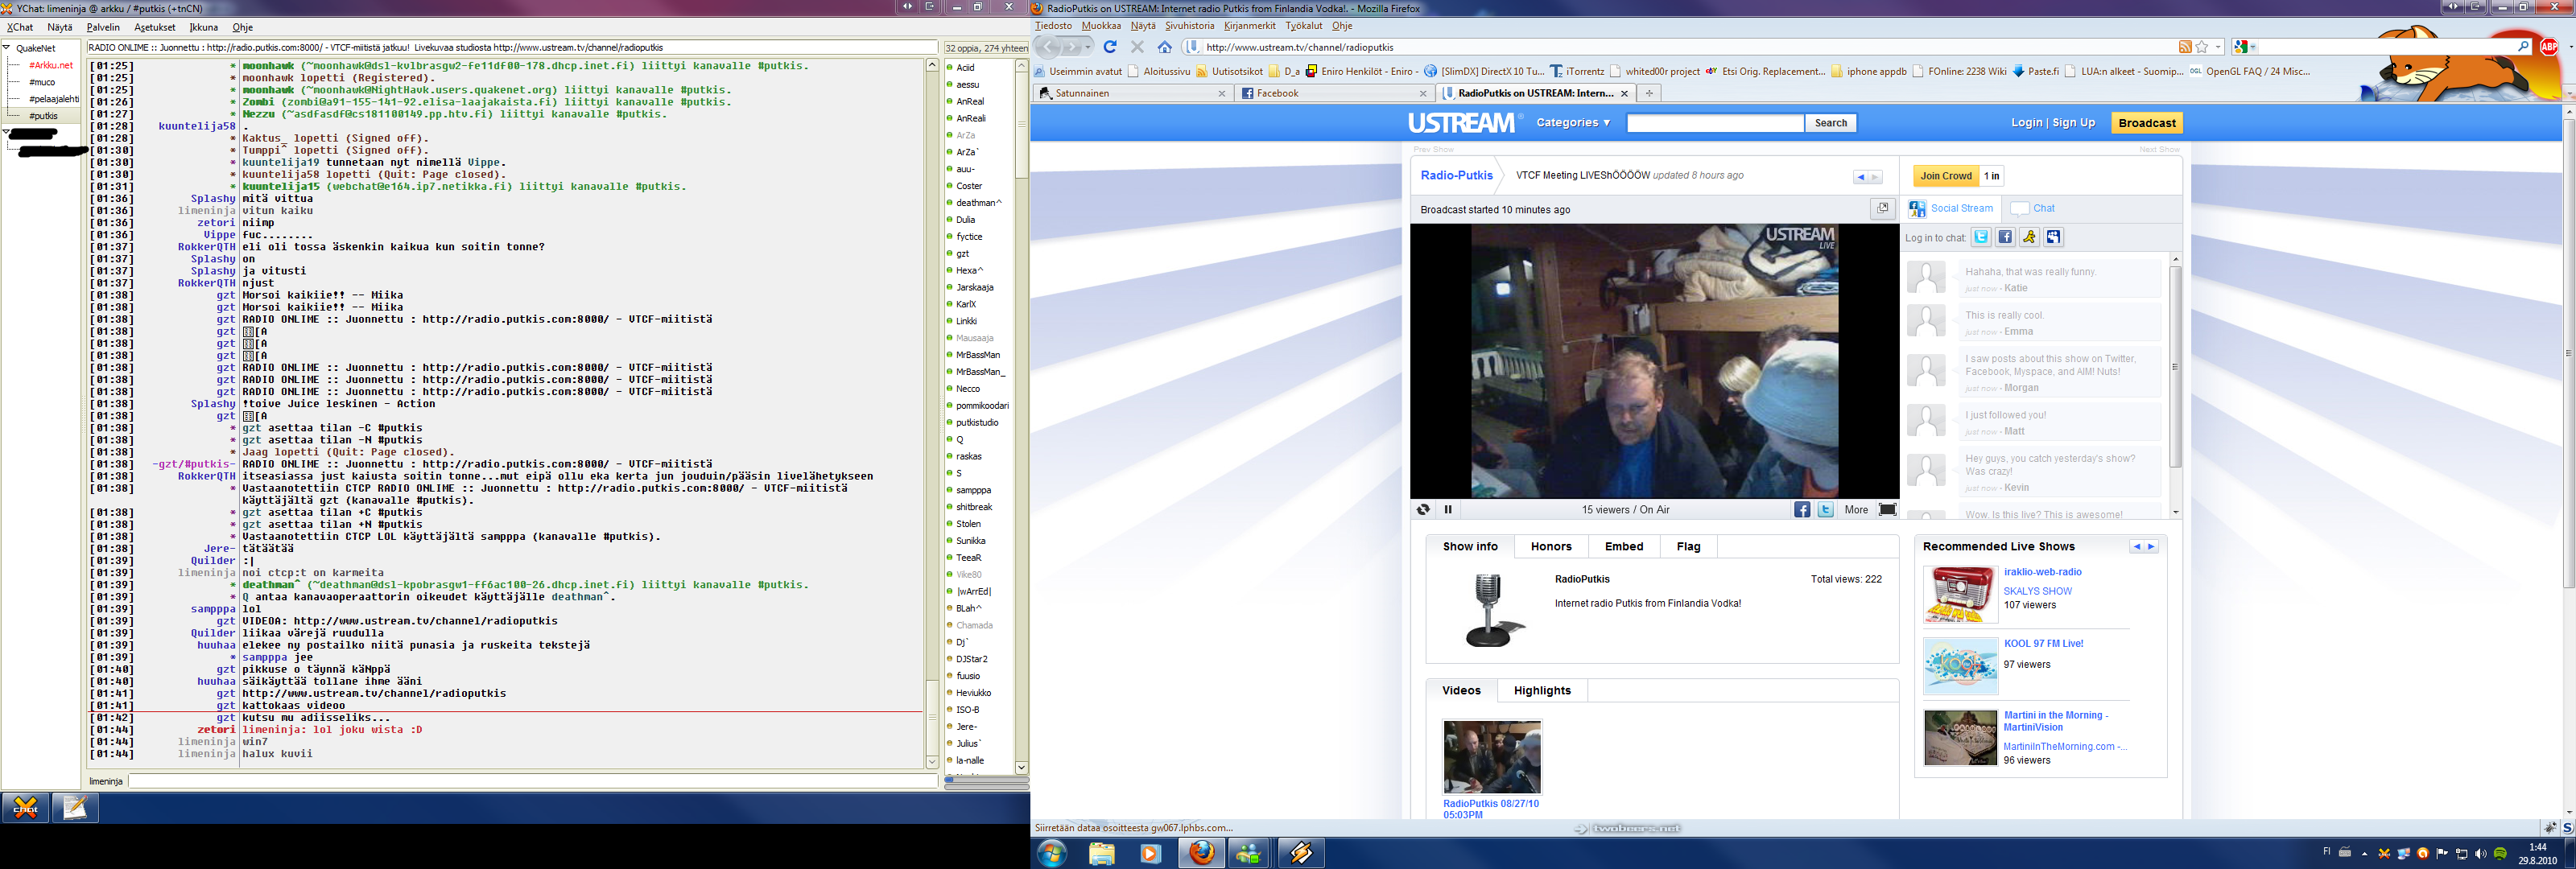
Task: Open the Categories dropdown on Ustream
Action: pos(1572,123)
